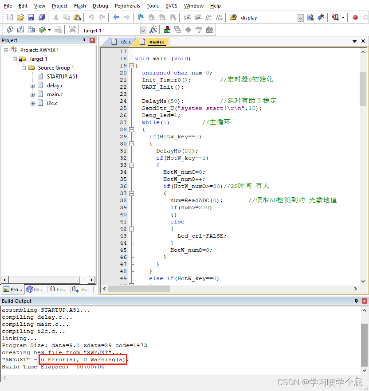Start debug session icon
This screenshot has width=369, height=391.
coord(335,17)
